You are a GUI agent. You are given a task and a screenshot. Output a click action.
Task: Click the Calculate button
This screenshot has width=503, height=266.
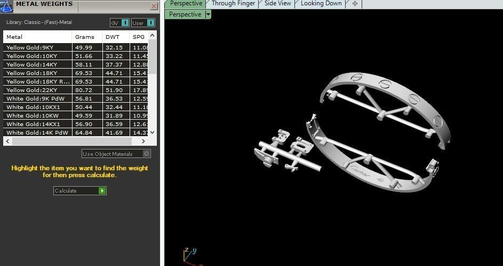coord(79,191)
